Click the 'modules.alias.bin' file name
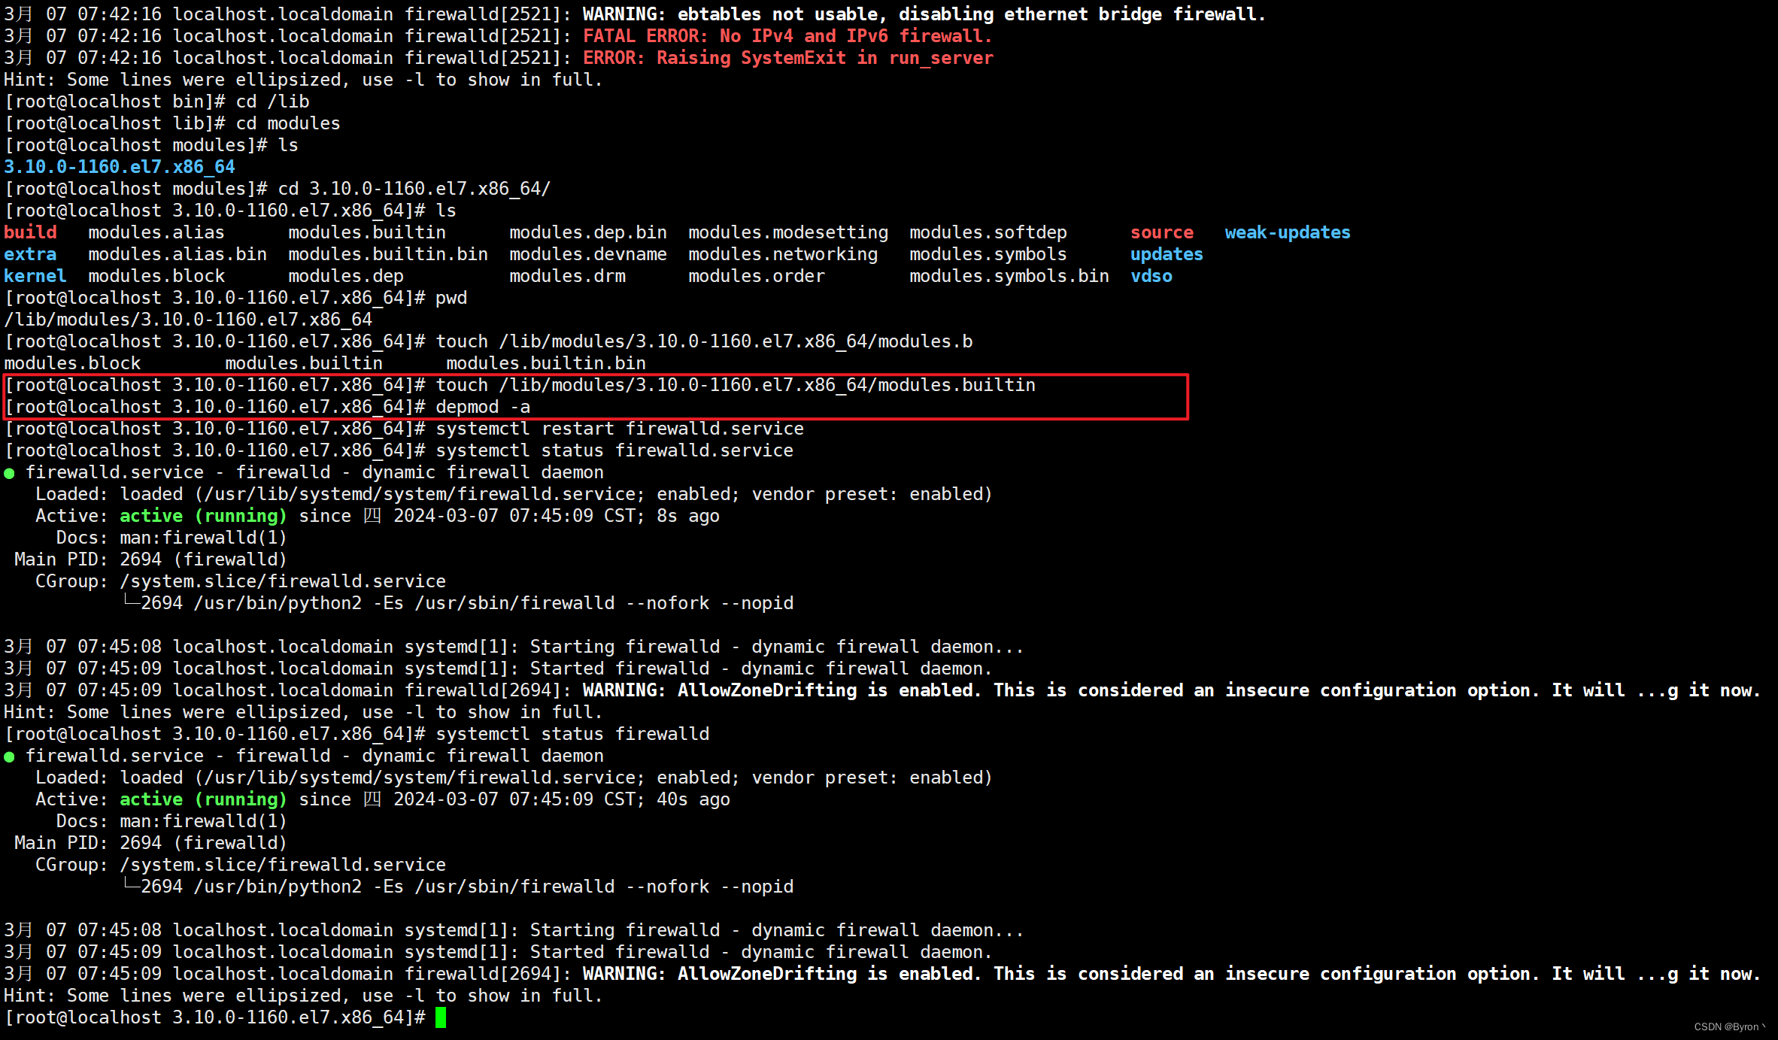The width and height of the screenshot is (1778, 1040). (177, 254)
